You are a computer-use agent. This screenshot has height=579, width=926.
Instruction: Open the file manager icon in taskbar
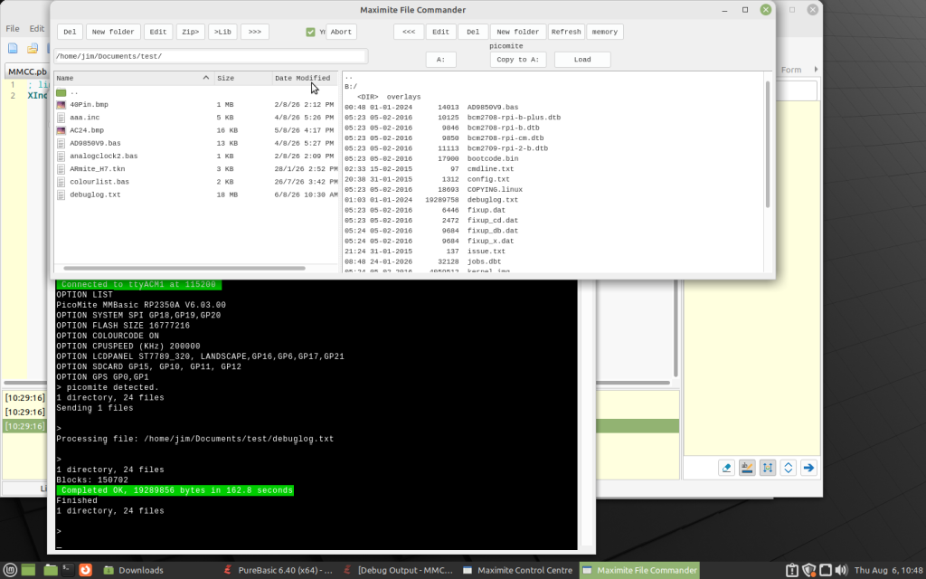[x=51, y=570]
